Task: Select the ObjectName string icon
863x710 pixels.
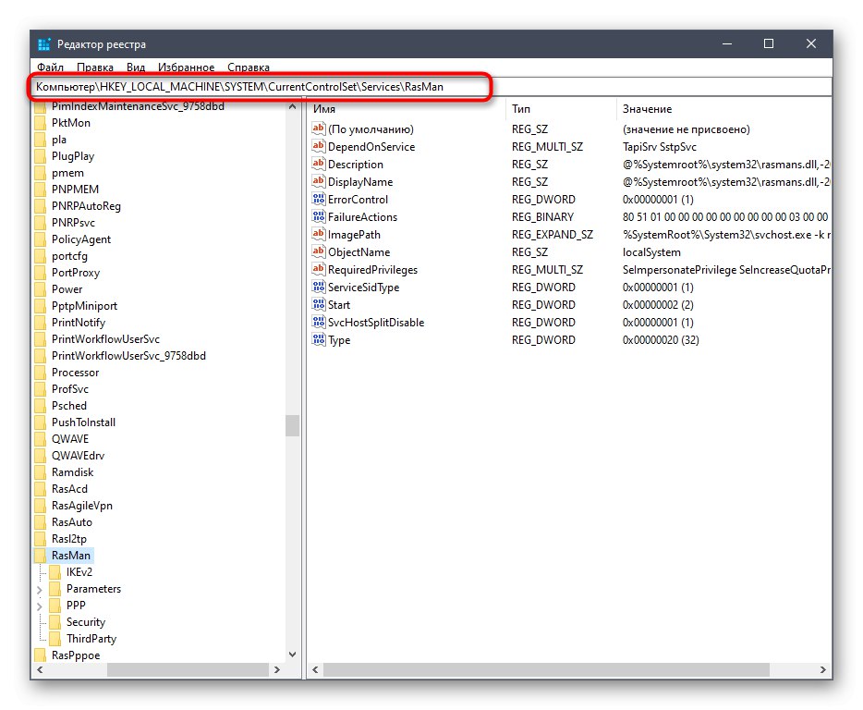Action: point(318,251)
